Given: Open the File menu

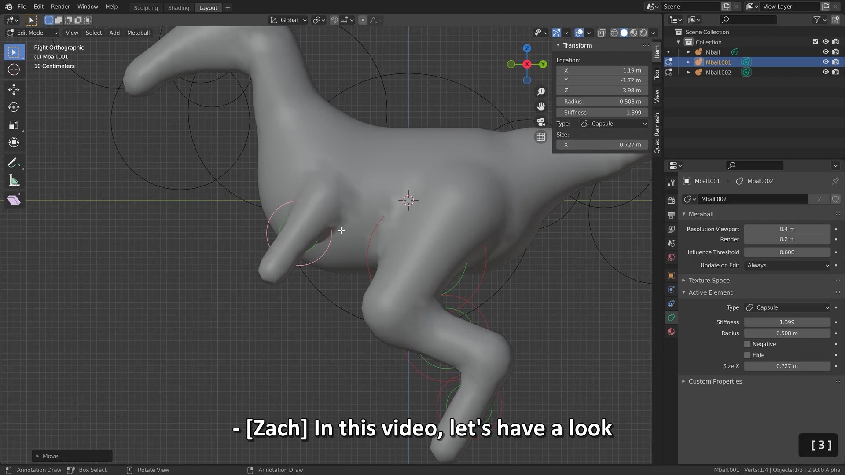Looking at the screenshot, I should 22,7.
